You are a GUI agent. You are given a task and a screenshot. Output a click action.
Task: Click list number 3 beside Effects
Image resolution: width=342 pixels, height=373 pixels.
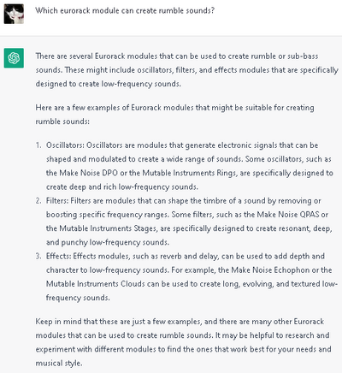pos(38,256)
